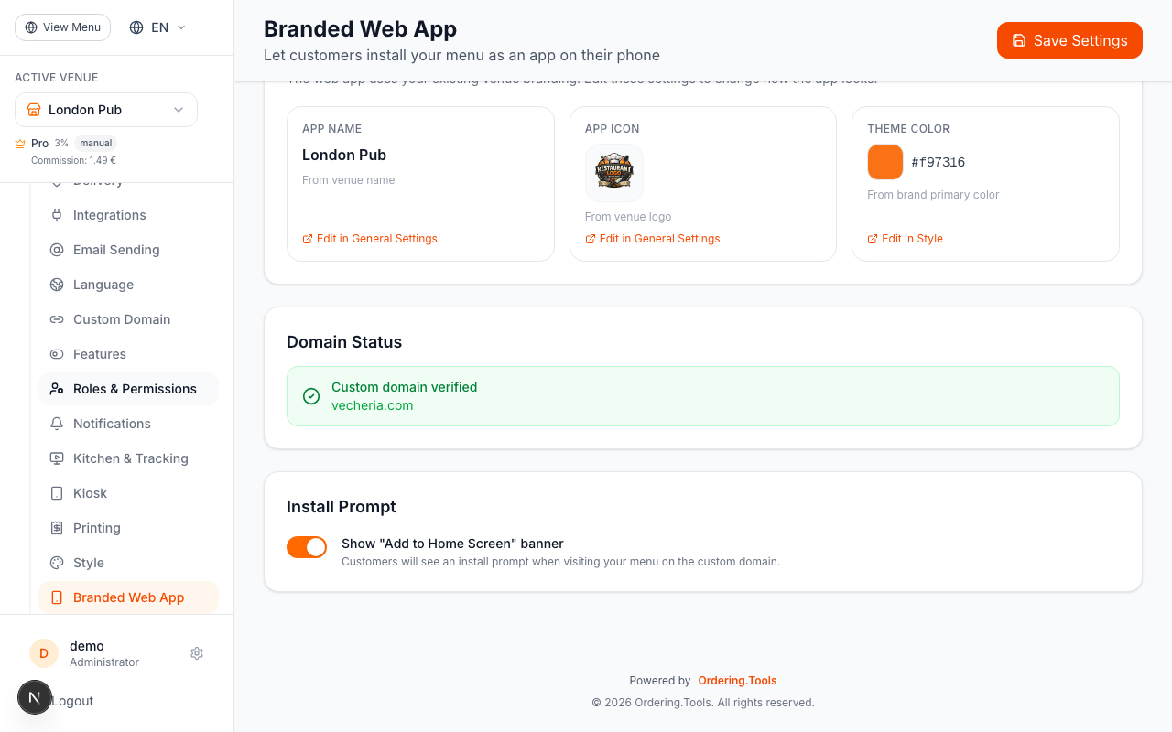Click the Save Settings button
Viewport: 1172px width, 732px height.
[x=1069, y=40]
